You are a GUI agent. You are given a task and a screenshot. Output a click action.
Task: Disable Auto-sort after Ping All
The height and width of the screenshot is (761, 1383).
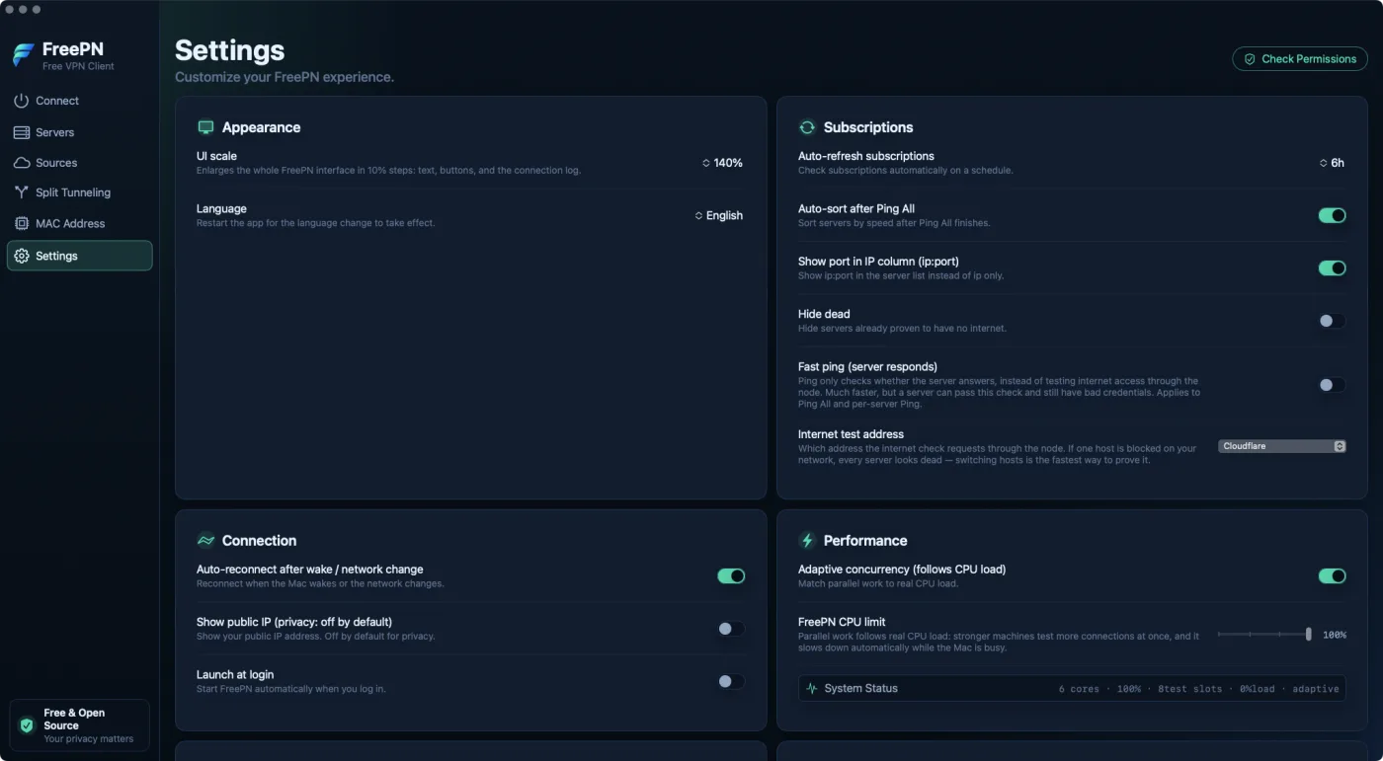[1332, 215]
